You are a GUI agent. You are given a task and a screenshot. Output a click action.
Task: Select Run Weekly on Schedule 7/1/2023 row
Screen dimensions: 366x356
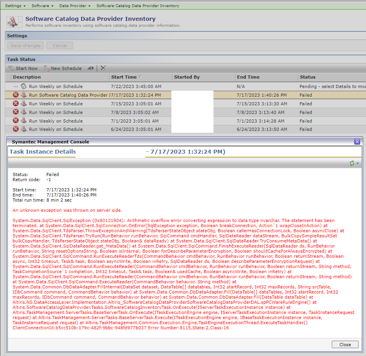[186, 121]
